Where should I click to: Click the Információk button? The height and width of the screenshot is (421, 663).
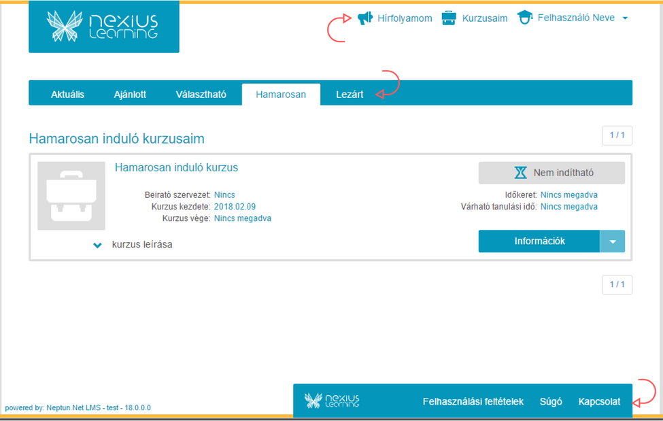(539, 241)
